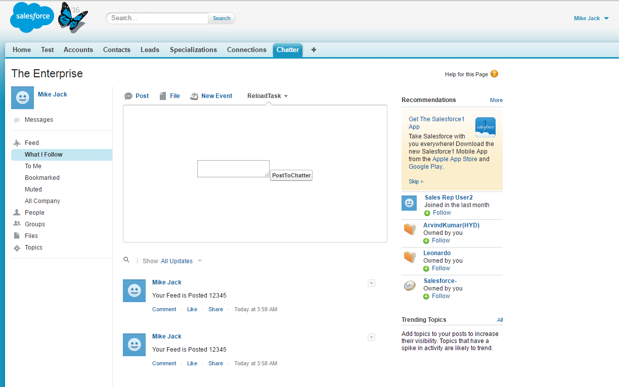Viewport: 619px width, 387px height.
Task: Open action menu on 3:59 AM post
Action: (371, 283)
